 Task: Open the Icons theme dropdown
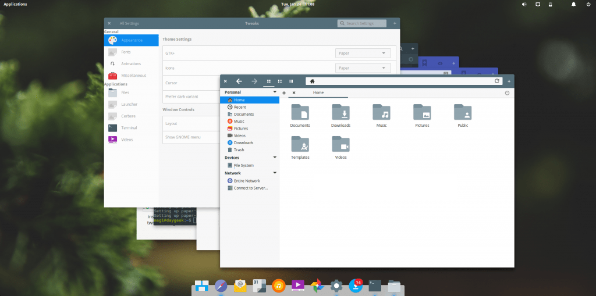tap(363, 67)
